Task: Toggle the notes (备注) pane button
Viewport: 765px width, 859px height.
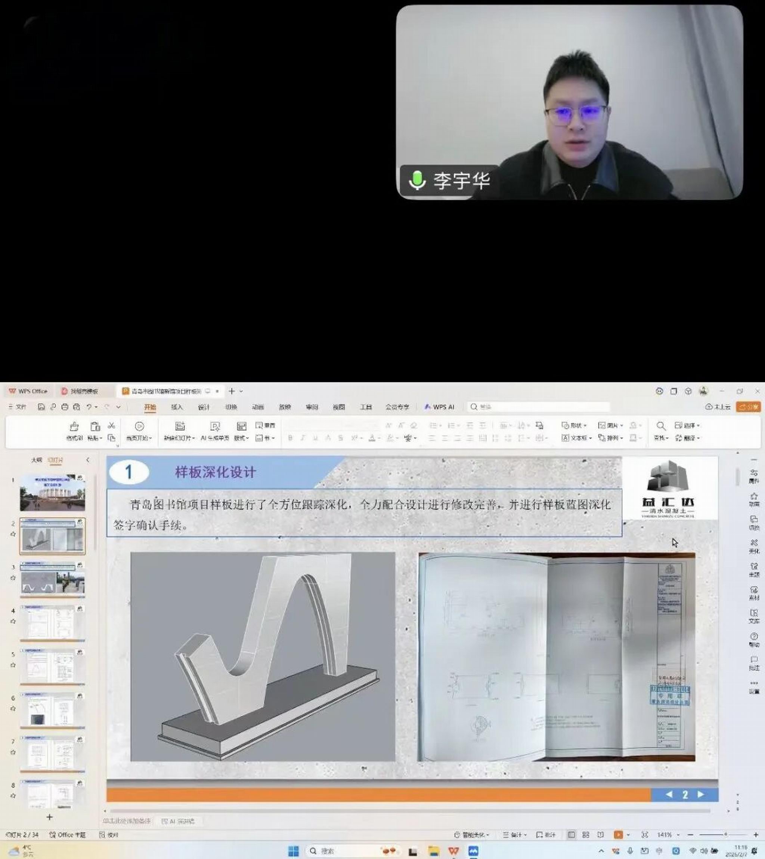Action: pyautogui.click(x=514, y=835)
